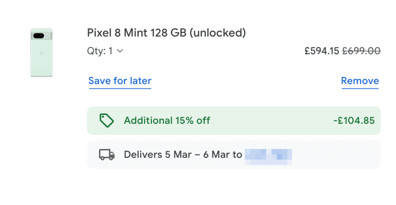This screenshot has width=396, height=205.
Task: Click the -£104.85 discount amount
Action: 354,121
